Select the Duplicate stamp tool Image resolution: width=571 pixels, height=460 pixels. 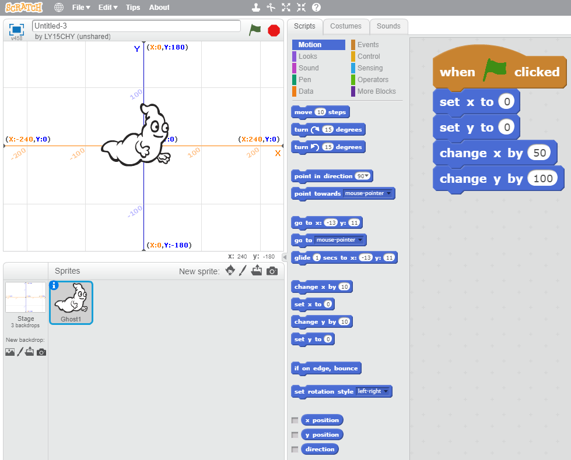[x=255, y=8]
